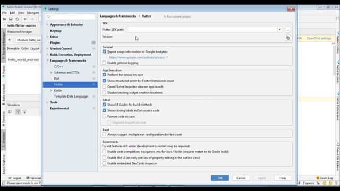340x191 pixels.
Task: Open the Navigate menu
Action: [x=33, y=13]
